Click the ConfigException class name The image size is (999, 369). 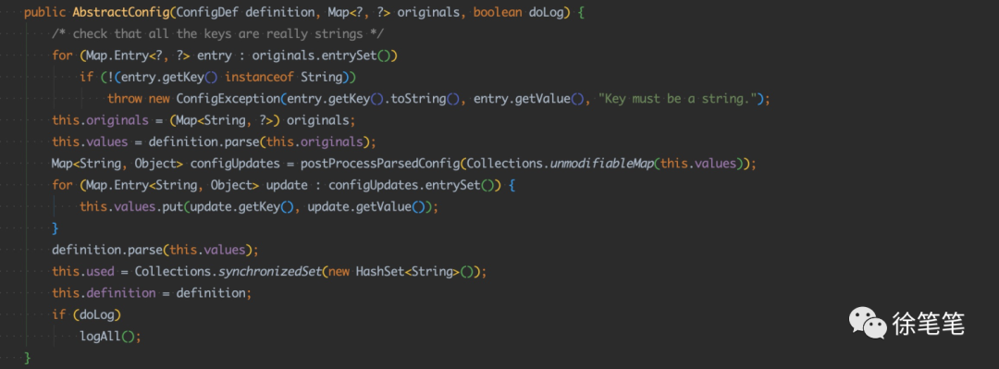(x=228, y=99)
